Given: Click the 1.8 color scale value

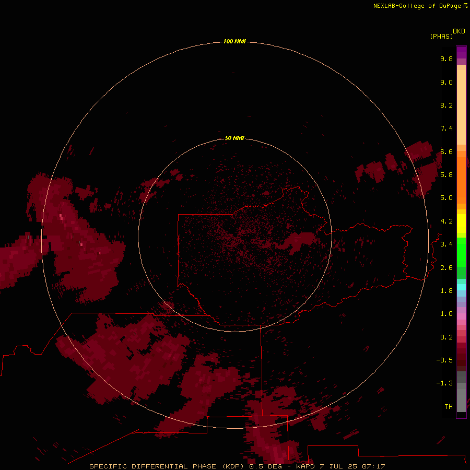Looking at the screenshot, I should coord(446,291).
